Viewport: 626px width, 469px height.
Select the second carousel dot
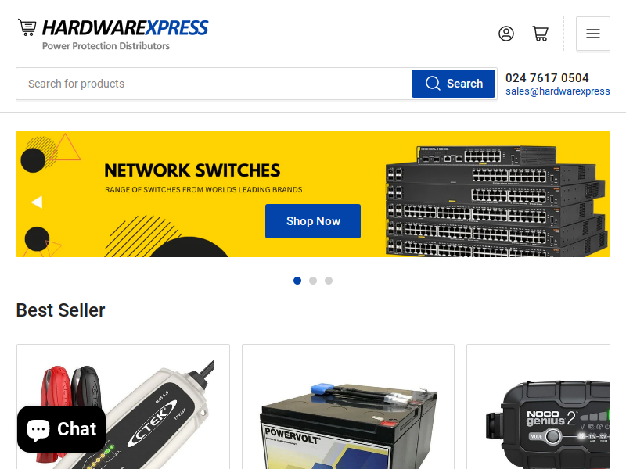pos(313,281)
